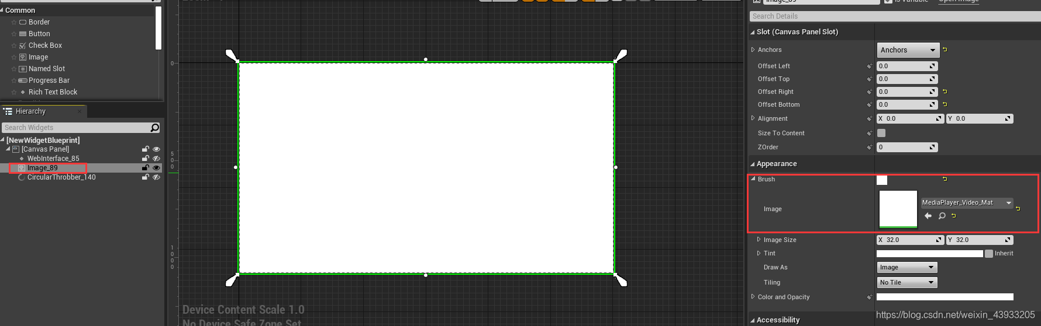
Task: Bind the Color and Opacity property
Action: click(870, 297)
